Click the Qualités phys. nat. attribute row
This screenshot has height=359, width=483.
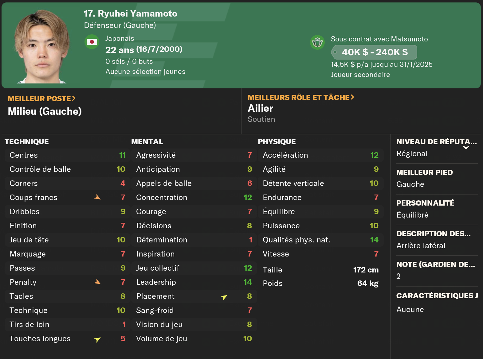tap(320, 240)
